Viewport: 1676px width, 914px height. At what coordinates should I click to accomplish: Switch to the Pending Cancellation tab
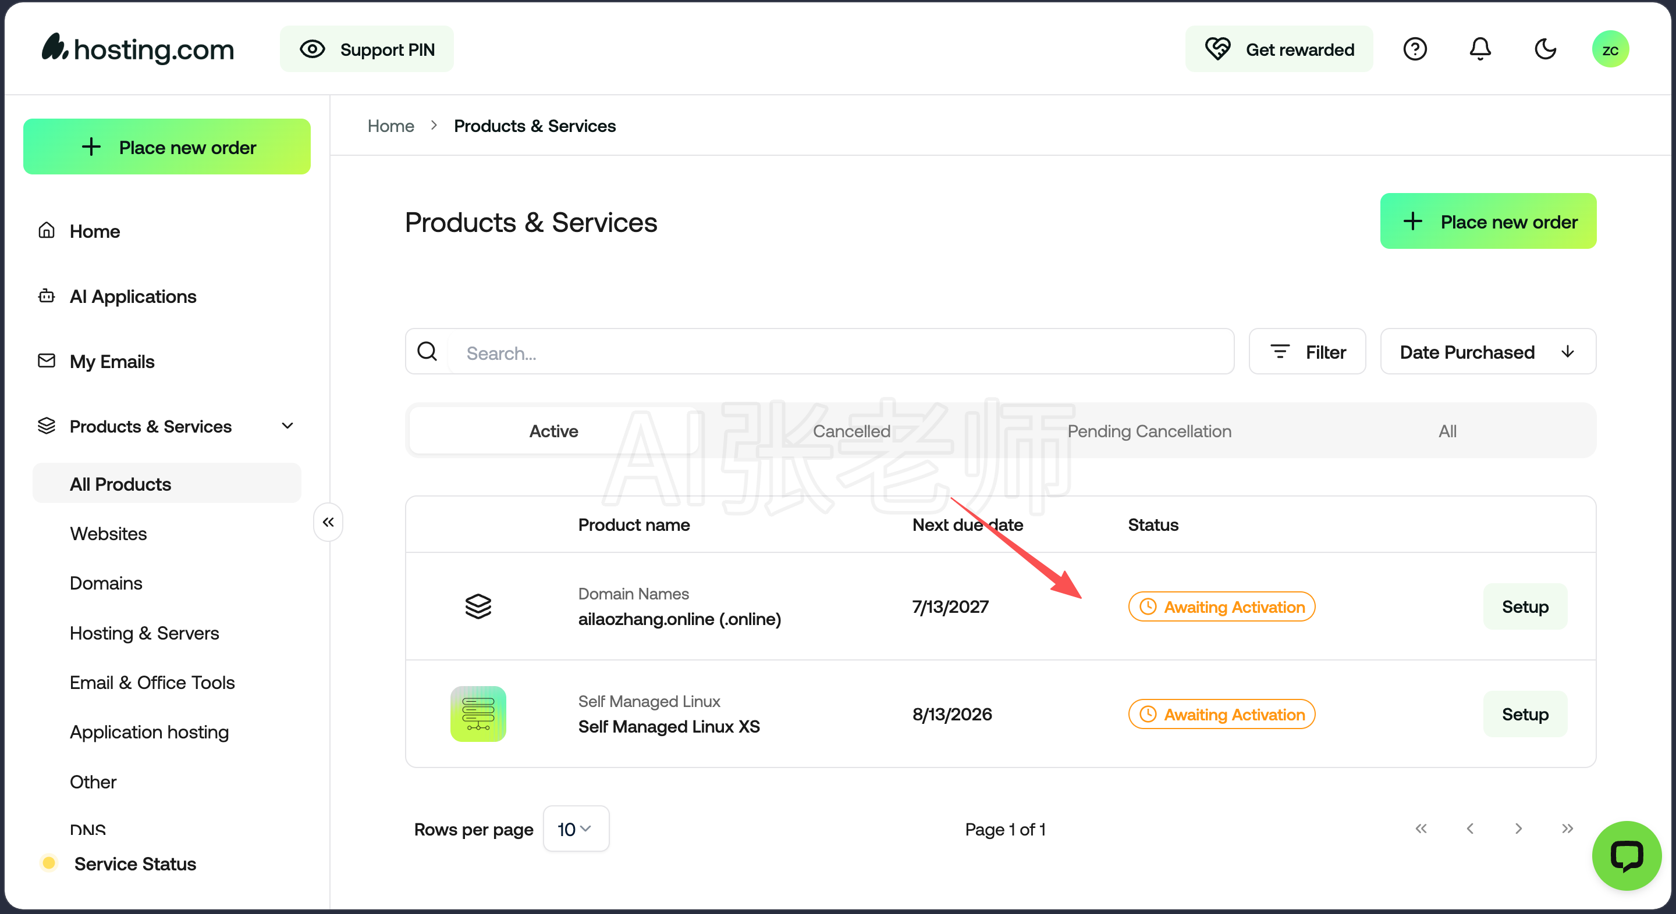[x=1149, y=430]
